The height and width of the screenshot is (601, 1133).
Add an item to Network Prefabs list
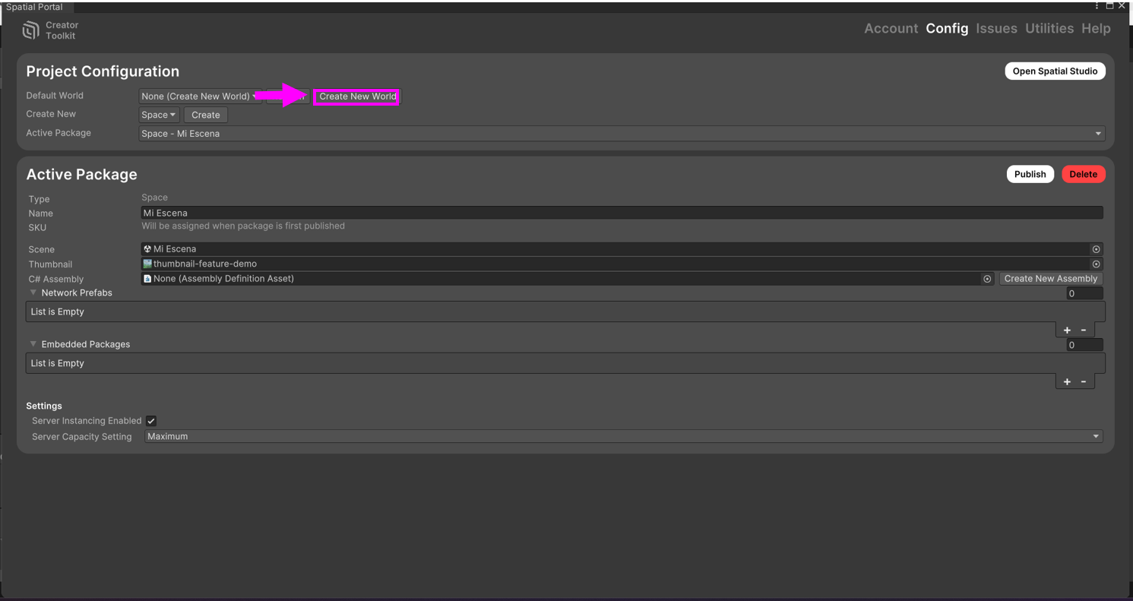[x=1067, y=330]
